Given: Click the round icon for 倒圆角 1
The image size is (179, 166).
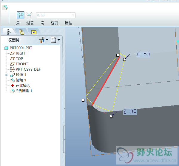Looking at the screenshot, I should (13, 91).
